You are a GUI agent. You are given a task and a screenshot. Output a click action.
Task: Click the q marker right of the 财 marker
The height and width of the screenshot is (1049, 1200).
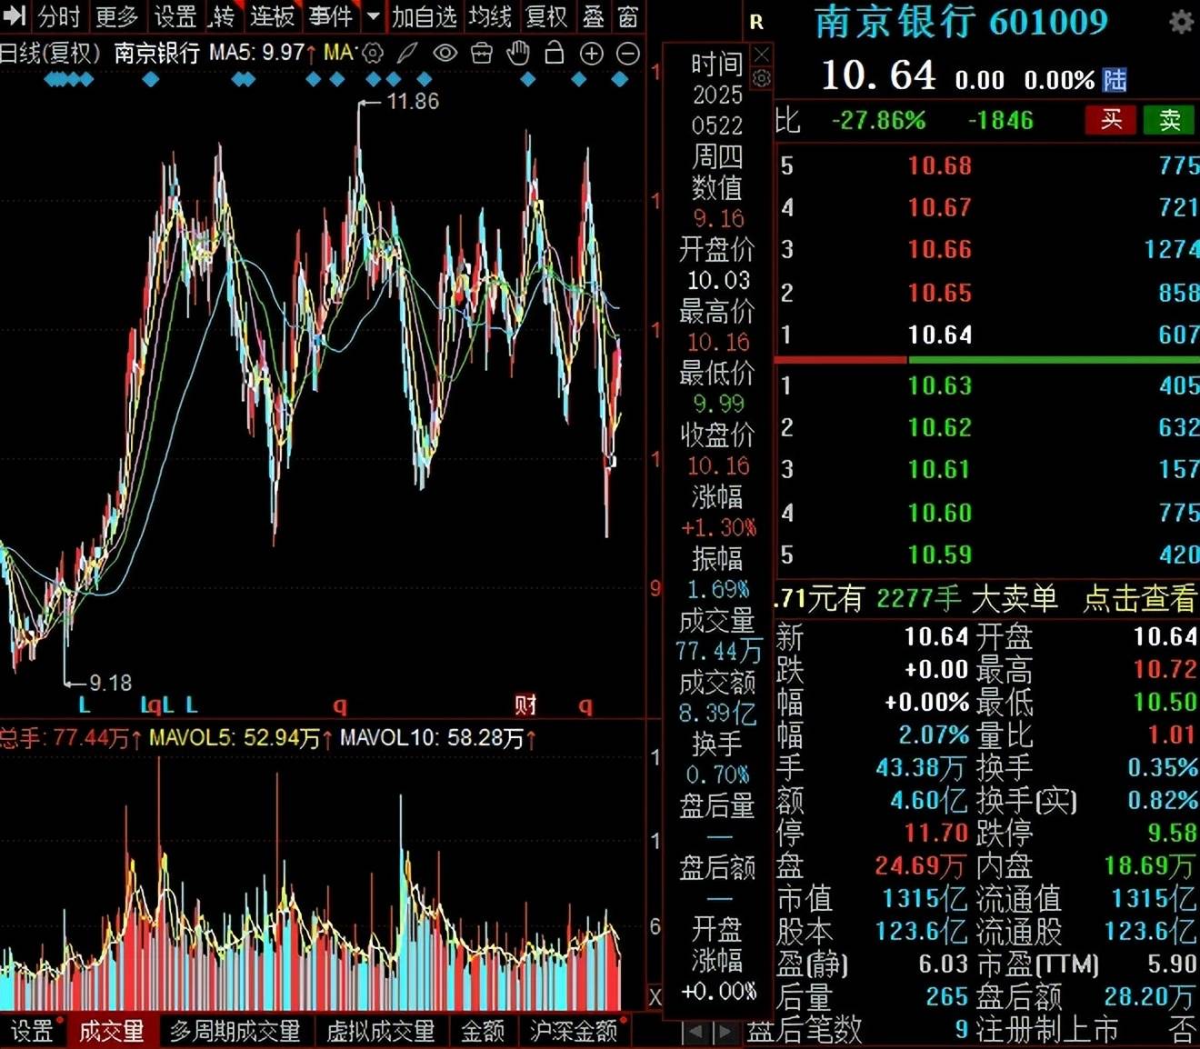coord(585,705)
